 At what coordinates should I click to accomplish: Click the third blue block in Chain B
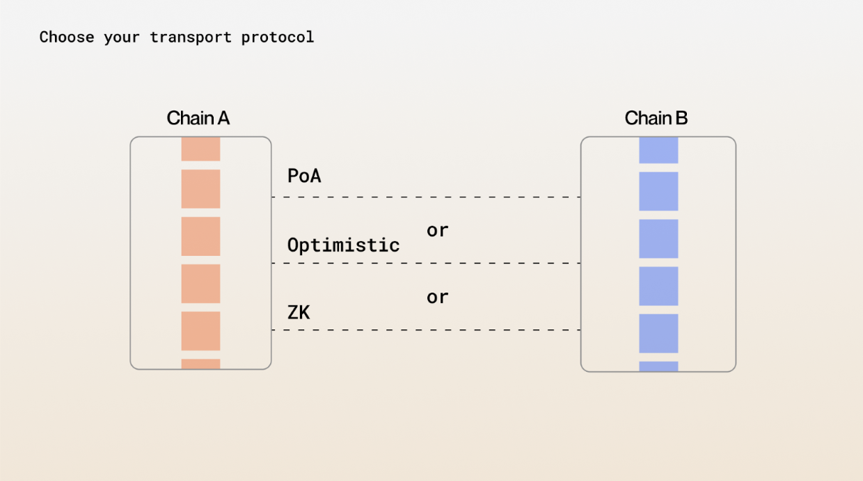click(658, 238)
